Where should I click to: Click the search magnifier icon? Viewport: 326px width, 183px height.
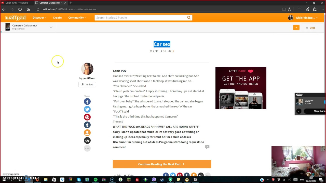pyautogui.click(x=189, y=18)
